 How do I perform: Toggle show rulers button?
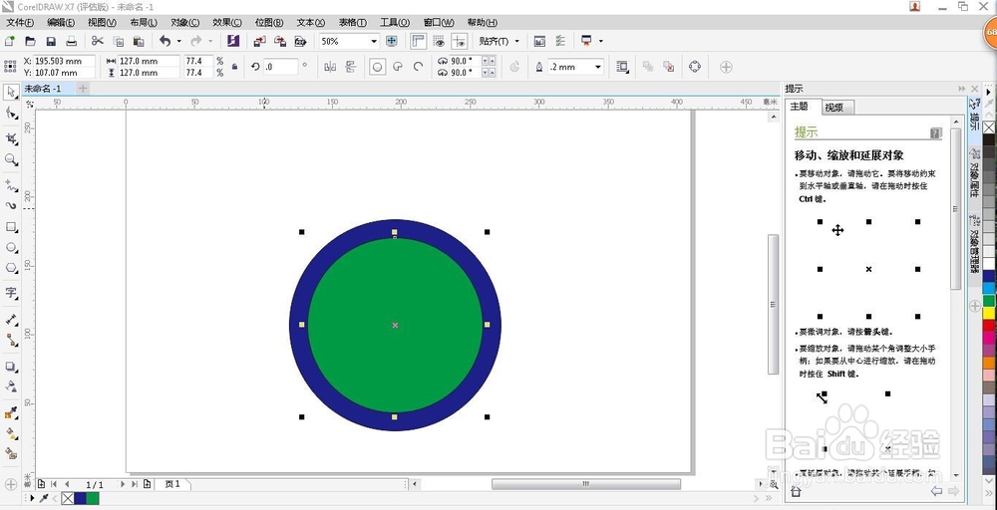click(x=418, y=41)
